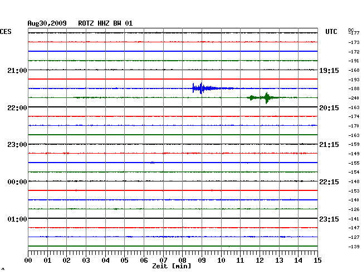Click the DC offset value -153
This screenshot has width=362, height=275.
coord(354,191)
